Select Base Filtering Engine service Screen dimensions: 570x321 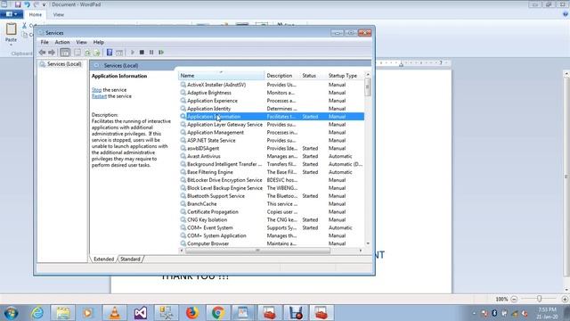click(x=272, y=172)
